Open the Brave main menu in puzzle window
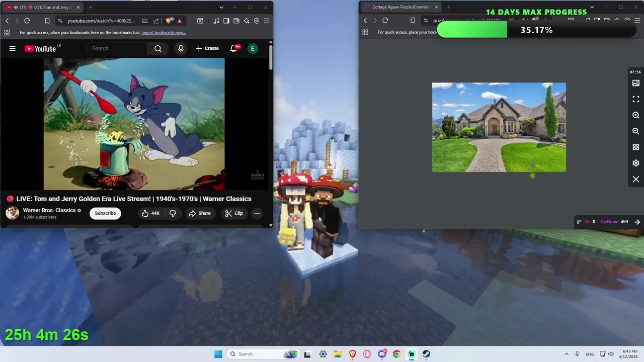 pyautogui.click(x=637, y=21)
